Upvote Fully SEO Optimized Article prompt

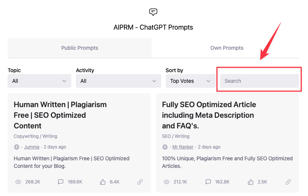click(251, 182)
